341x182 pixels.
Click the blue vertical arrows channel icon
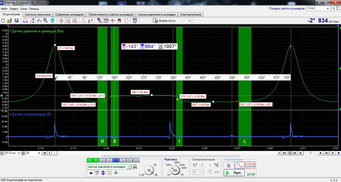tap(103, 173)
